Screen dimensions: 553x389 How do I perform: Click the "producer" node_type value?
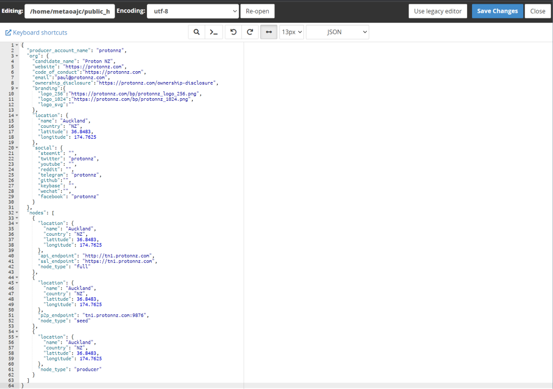(x=88, y=369)
